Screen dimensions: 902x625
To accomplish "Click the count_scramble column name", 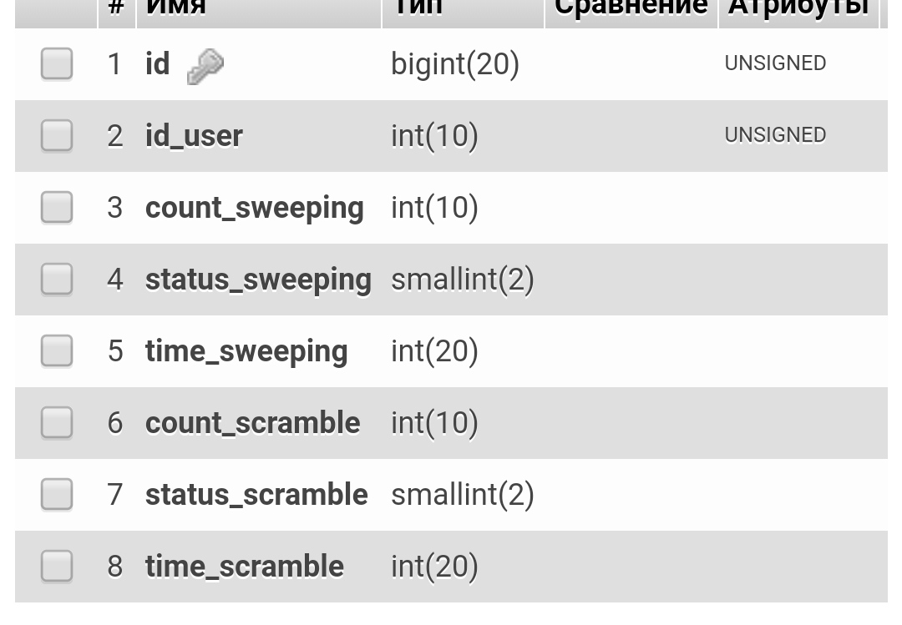I will click(252, 423).
